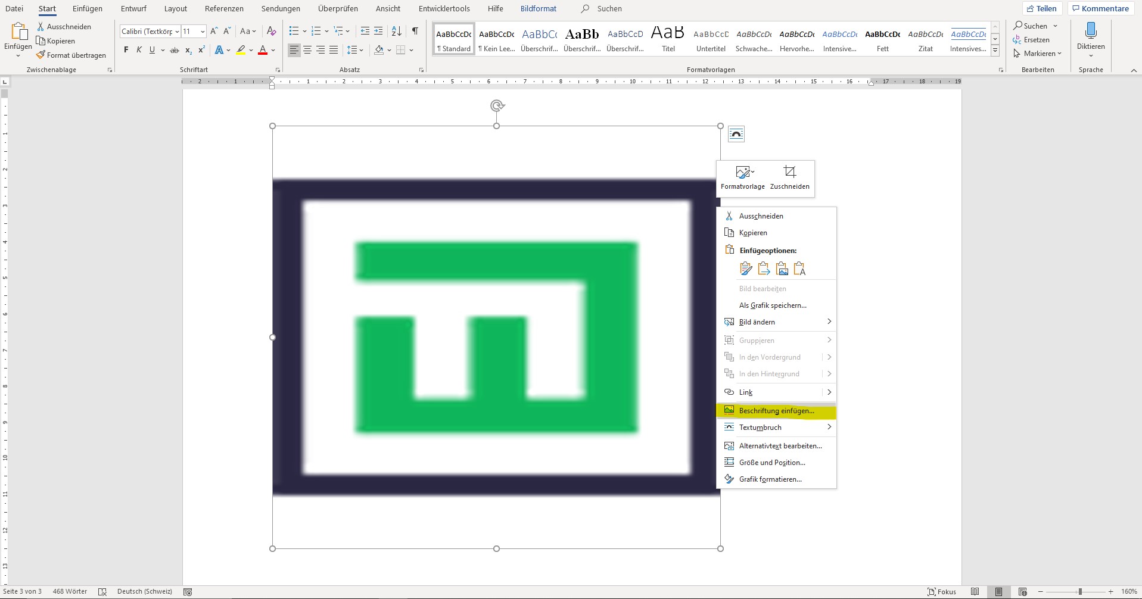
Task: Enable Fokus mode
Action: 942,592
